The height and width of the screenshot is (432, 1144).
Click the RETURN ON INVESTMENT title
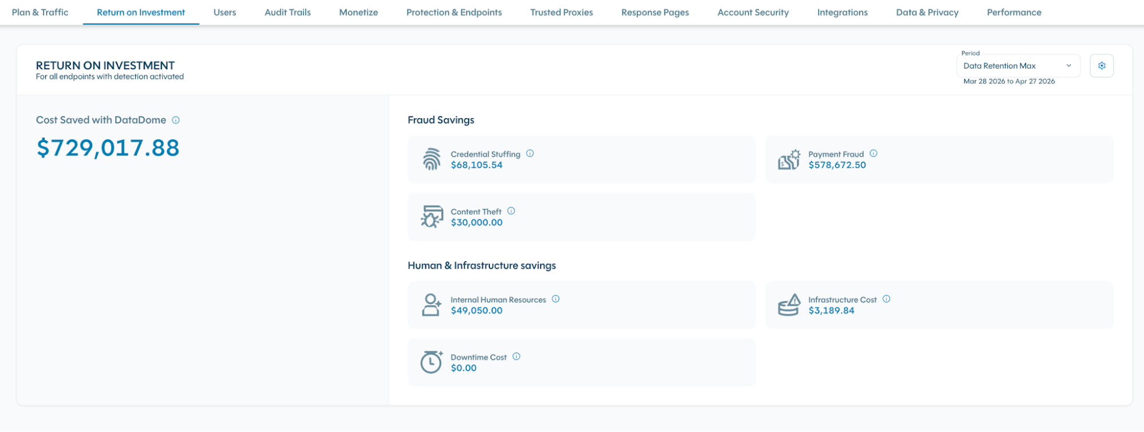pos(105,65)
